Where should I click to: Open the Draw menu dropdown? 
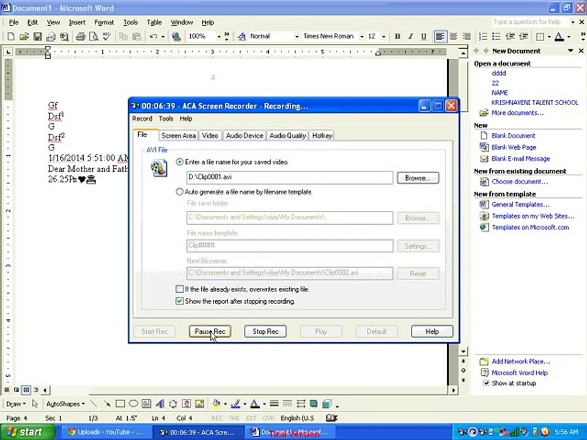pos(16,404)
